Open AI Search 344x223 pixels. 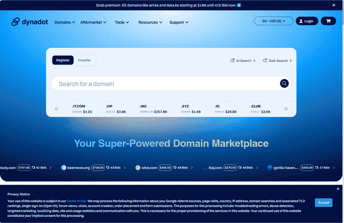(x=243, y=61)
